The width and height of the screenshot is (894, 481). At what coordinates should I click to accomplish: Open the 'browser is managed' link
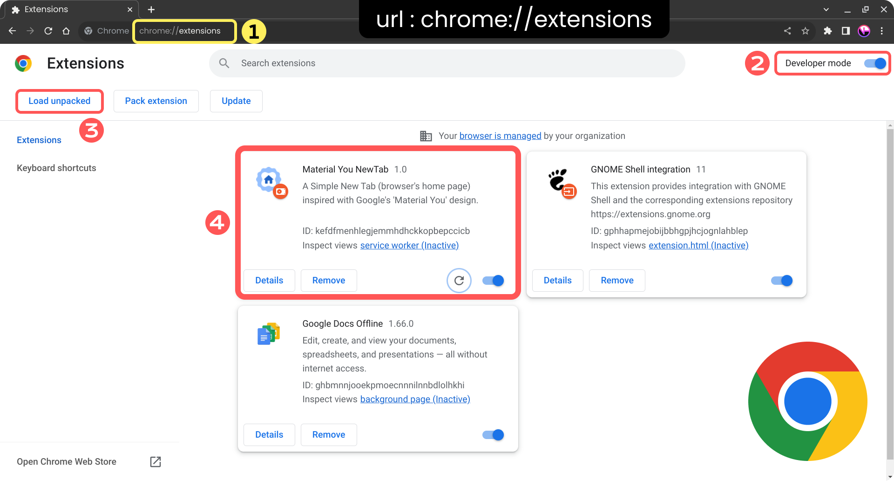(500, 136)
